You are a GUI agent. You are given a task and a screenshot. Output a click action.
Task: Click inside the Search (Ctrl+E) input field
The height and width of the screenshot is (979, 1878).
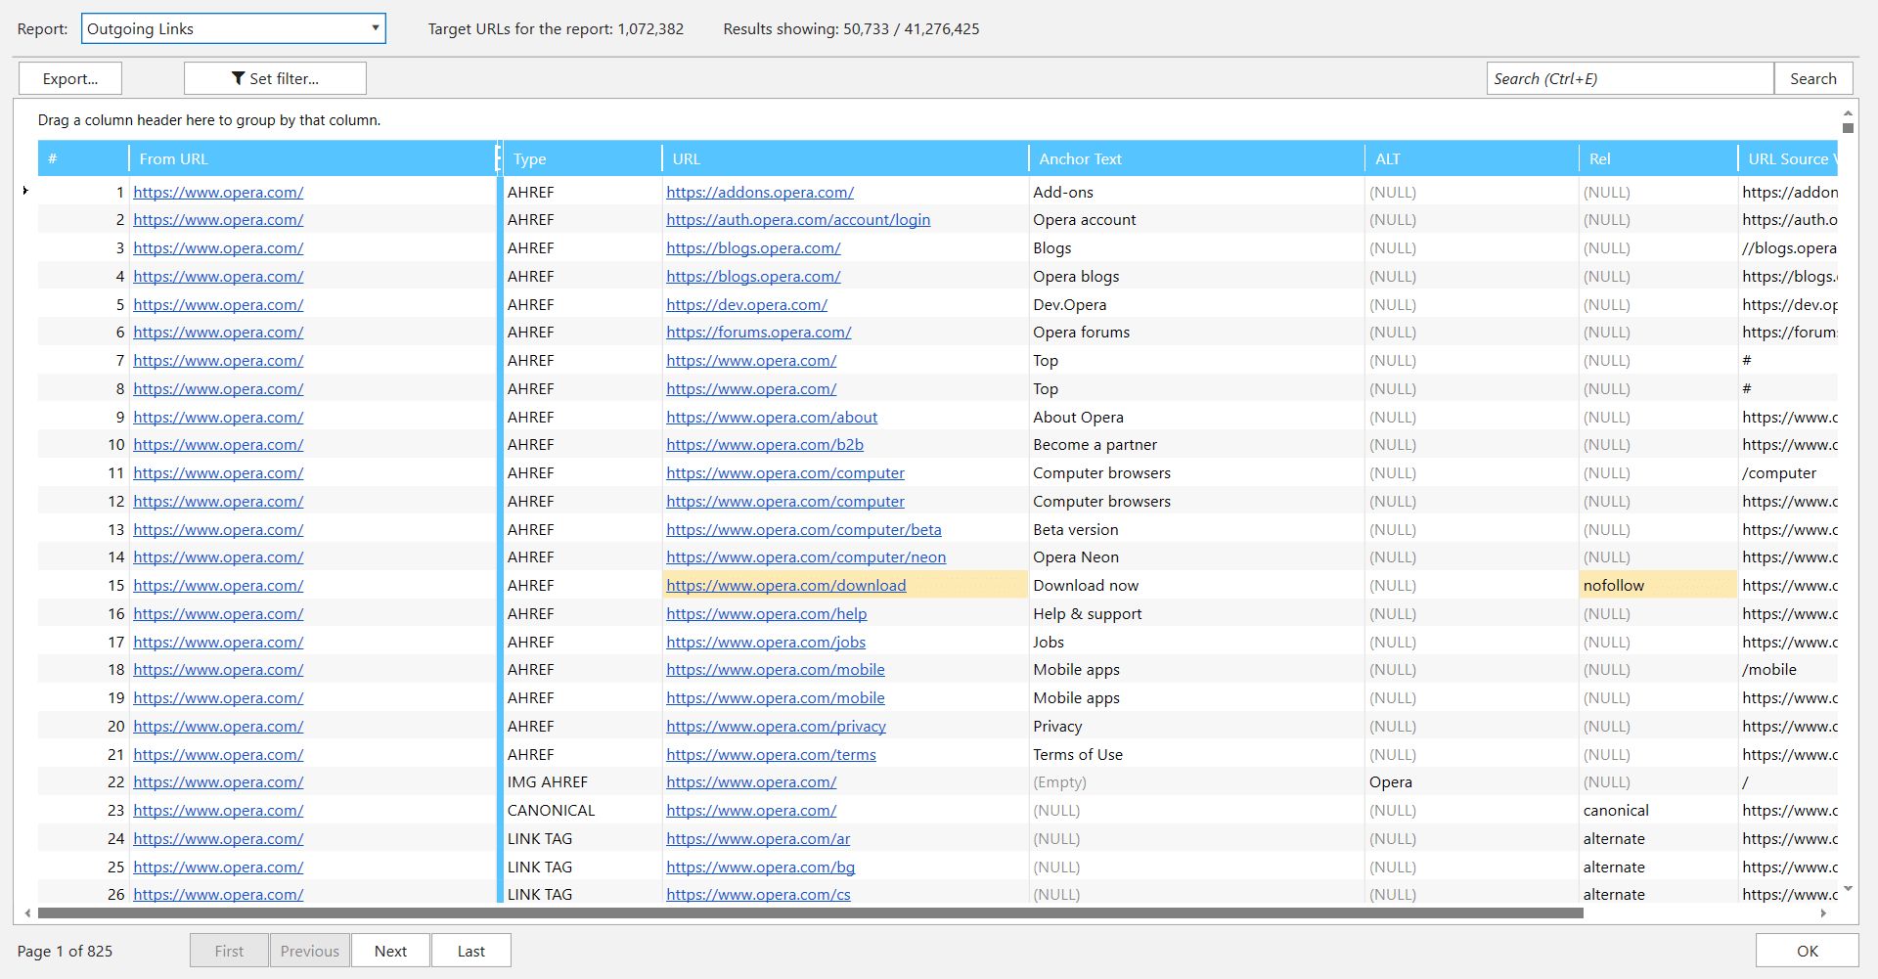pyautogui.click(x=1629, y=78)
